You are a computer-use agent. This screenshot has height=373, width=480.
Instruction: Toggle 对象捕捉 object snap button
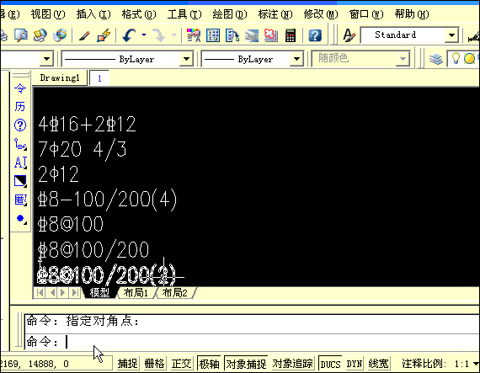click(x=246, y=364)
